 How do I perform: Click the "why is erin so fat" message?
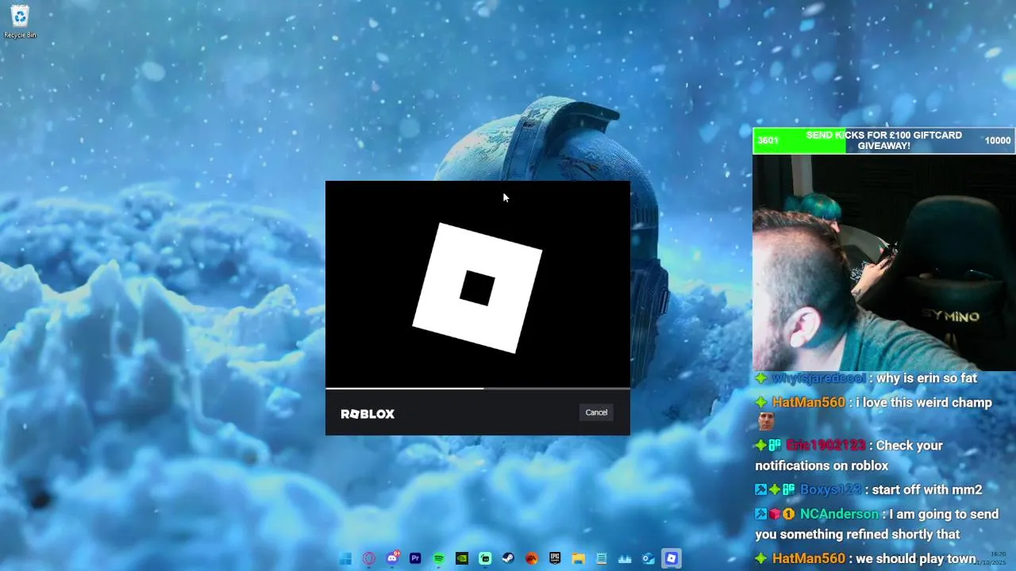tap(926, 378)
